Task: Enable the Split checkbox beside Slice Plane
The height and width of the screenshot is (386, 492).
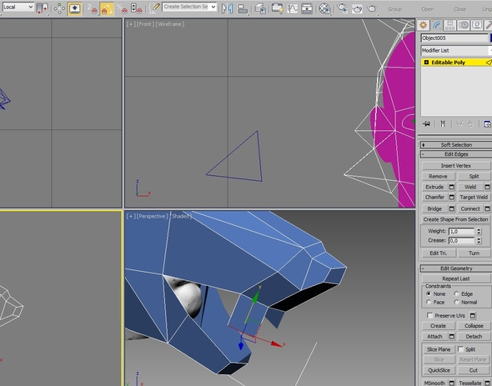Action: 460,349
